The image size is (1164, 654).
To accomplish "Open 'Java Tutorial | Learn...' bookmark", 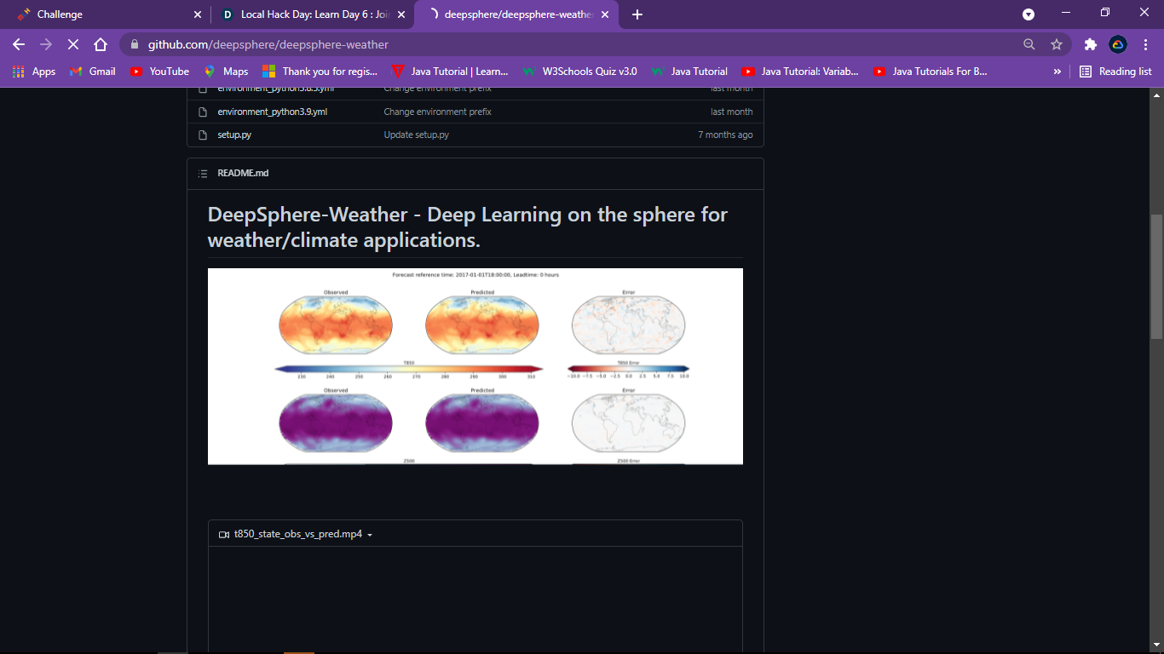I will click(450, 72).
